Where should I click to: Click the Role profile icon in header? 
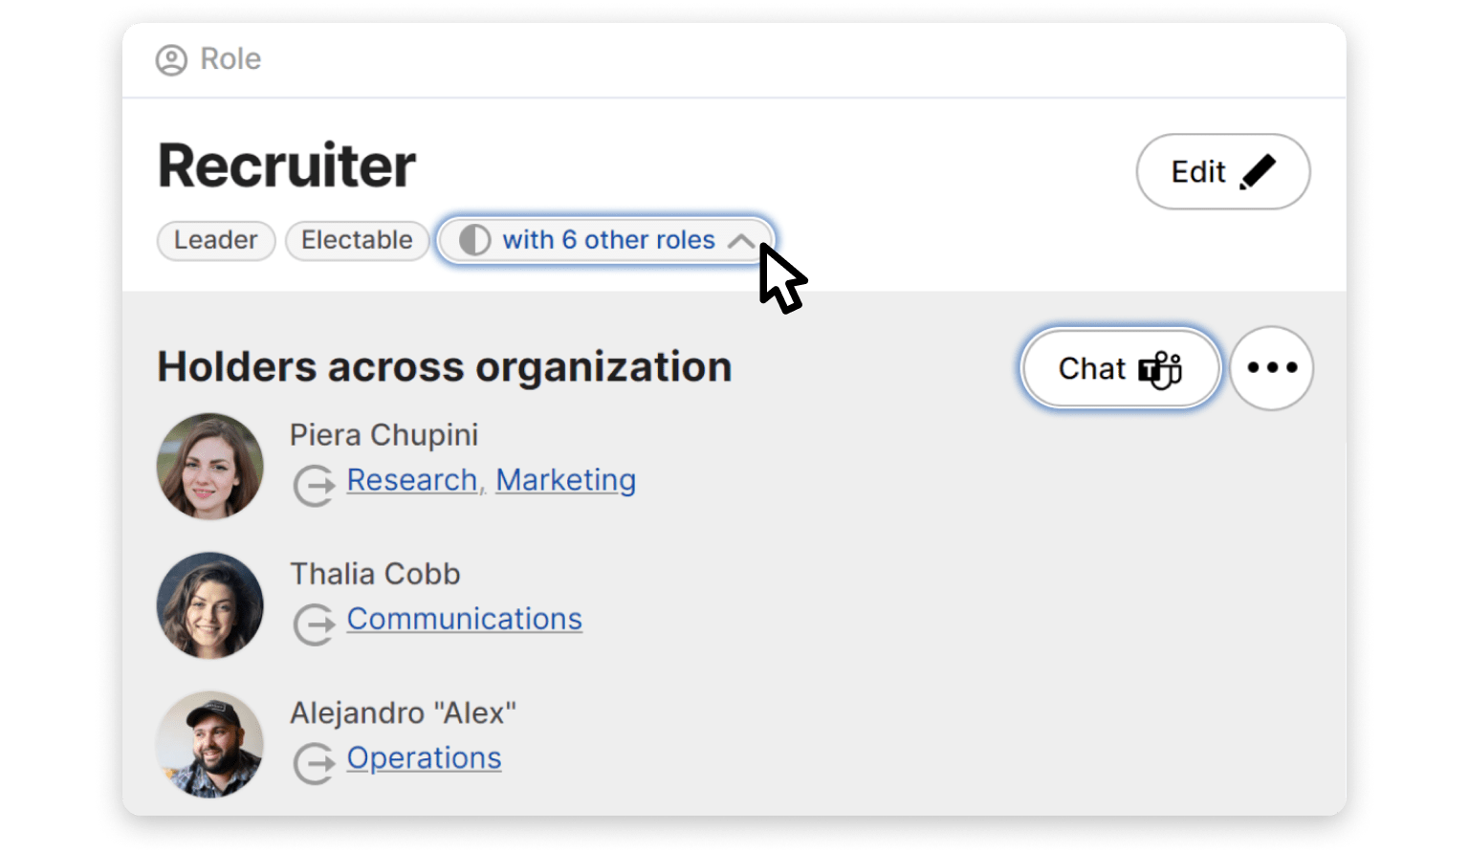pos(171,60)
